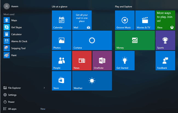Select Maps in the Most used list
This screenshot has width=178, height=113.
tap(14, 20)
